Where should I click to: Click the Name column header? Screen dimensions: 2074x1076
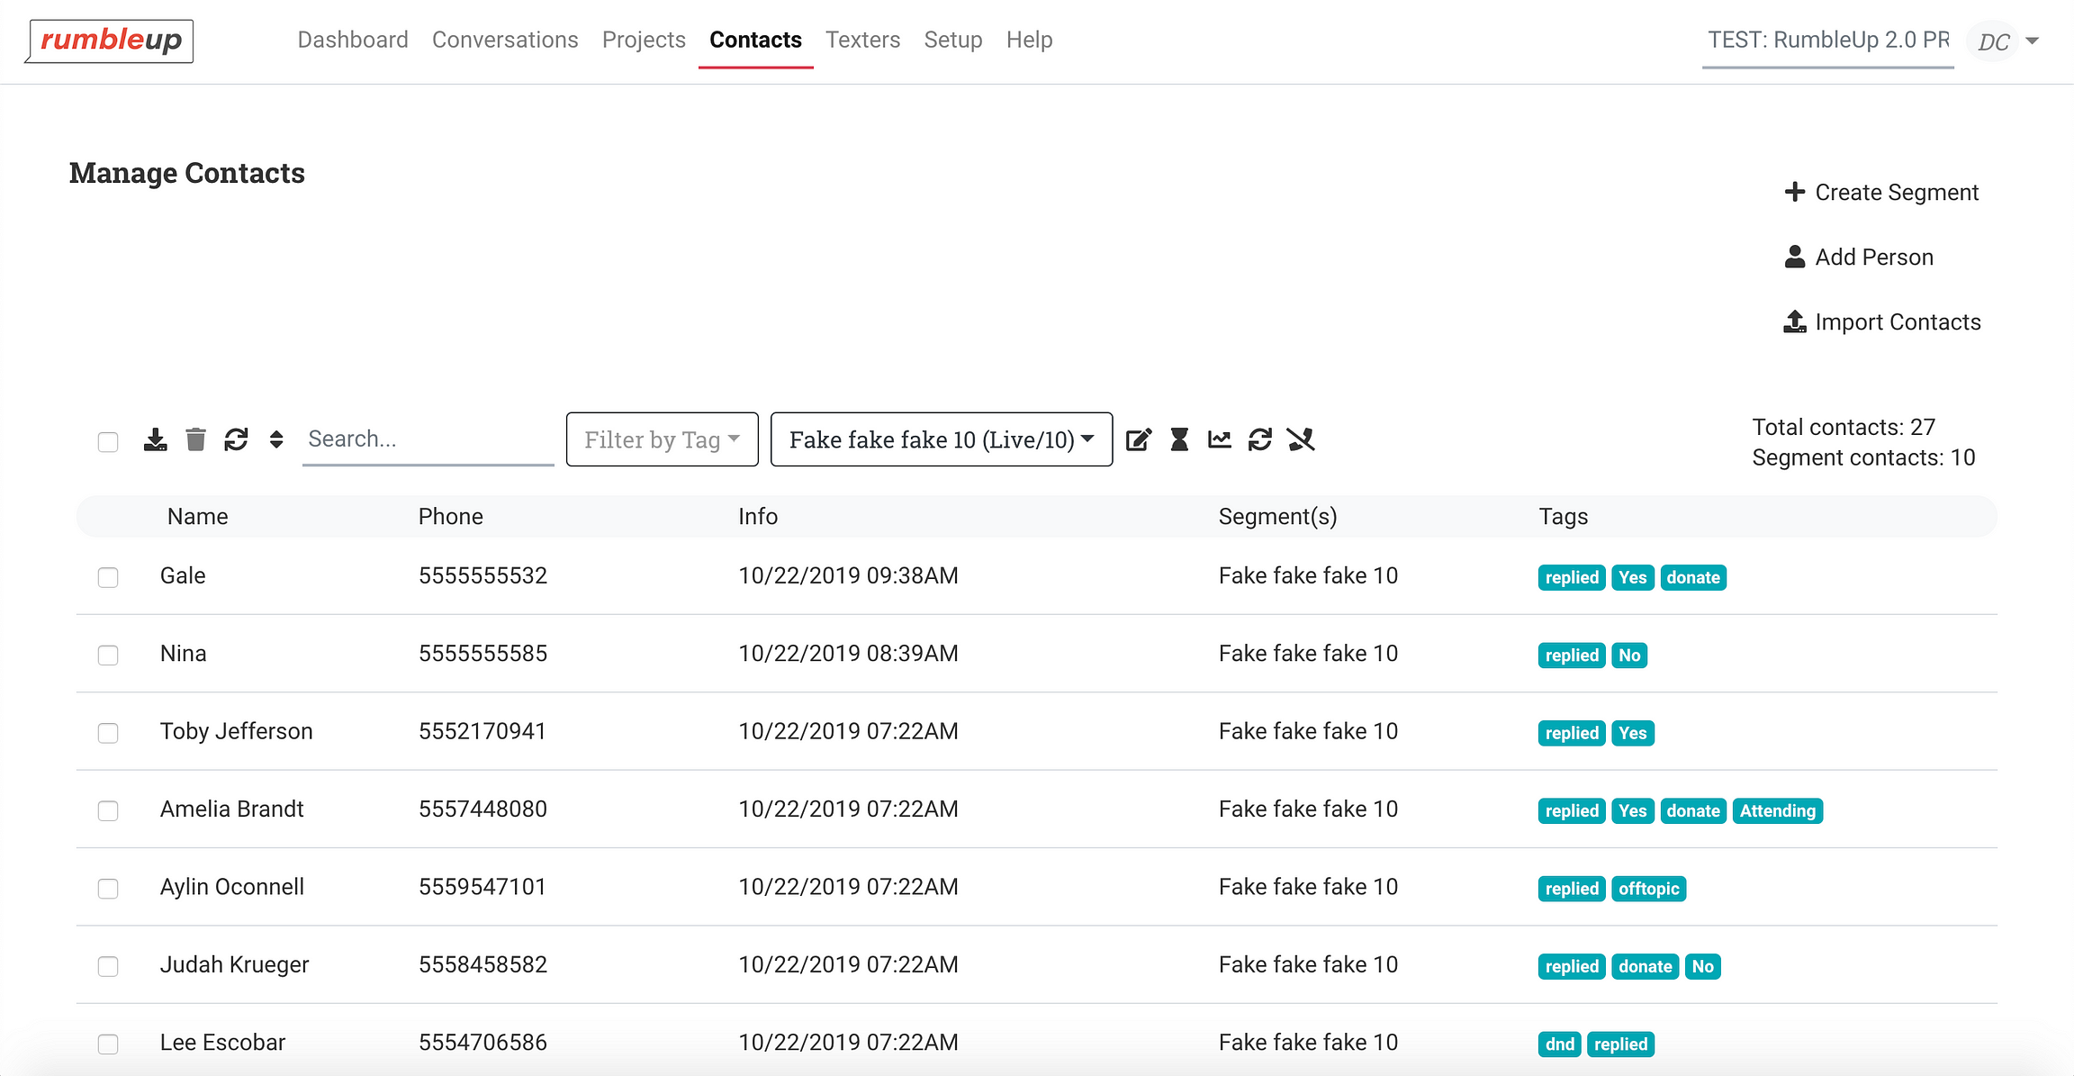pos(197,516)
